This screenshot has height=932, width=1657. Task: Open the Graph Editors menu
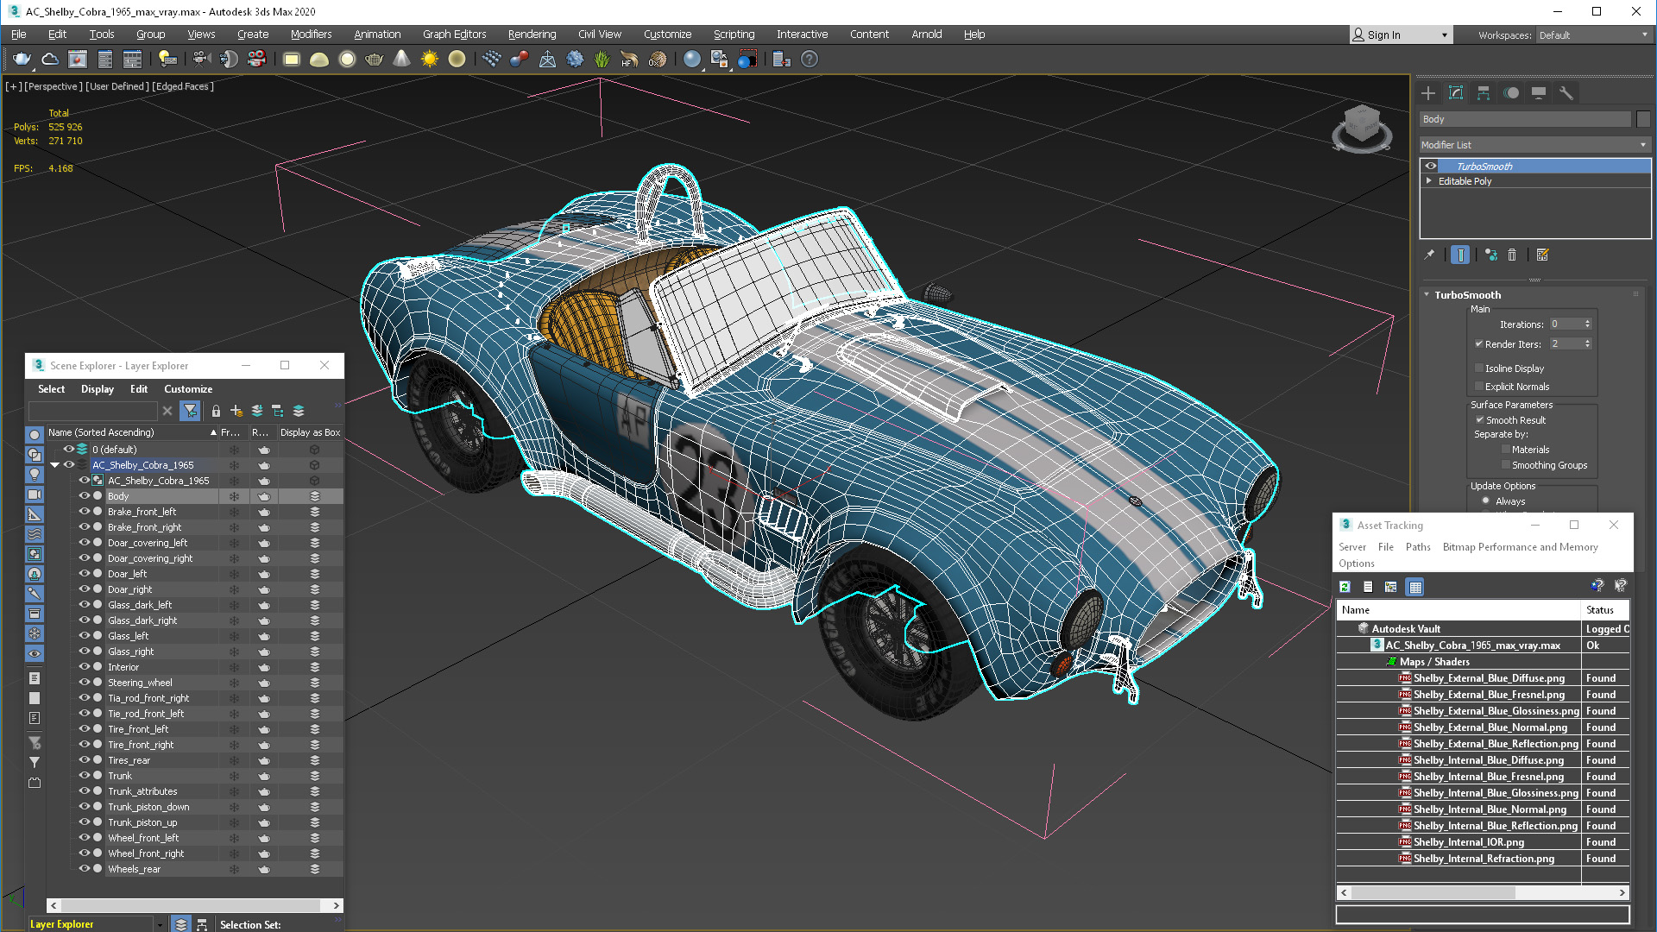pyautogui.click(x=455, y=35)
